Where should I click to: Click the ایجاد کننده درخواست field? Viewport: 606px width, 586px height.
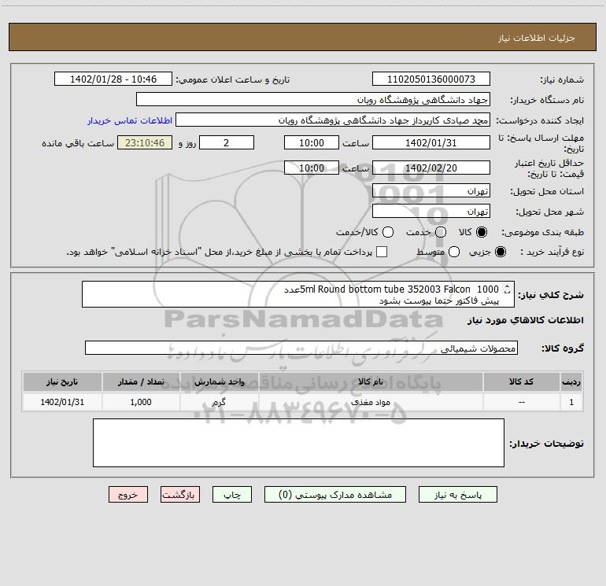pyautogui.click(x=333, y=120)
